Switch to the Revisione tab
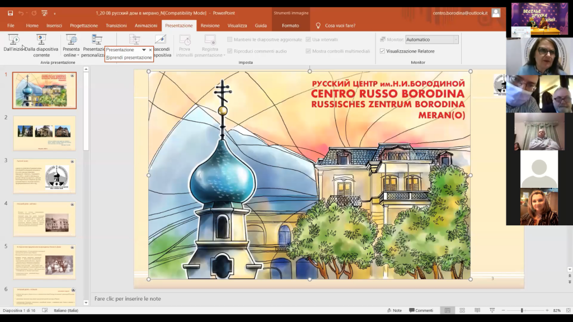The height and width of the screenshot is (322, 573). click(210, 25)
